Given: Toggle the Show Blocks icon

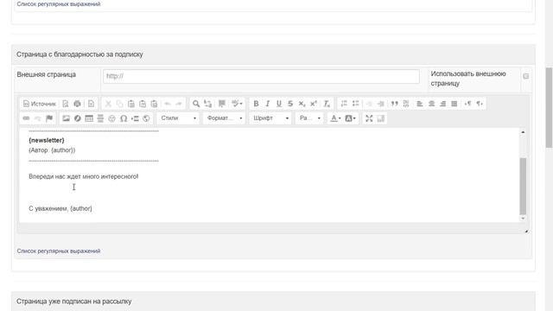Looking at the screenshot, I should 380,118.
